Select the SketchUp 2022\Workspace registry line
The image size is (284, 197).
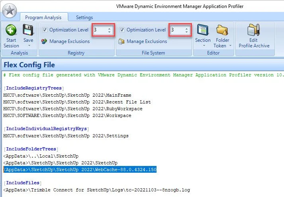pyautogui.click(x=67, y=115)
